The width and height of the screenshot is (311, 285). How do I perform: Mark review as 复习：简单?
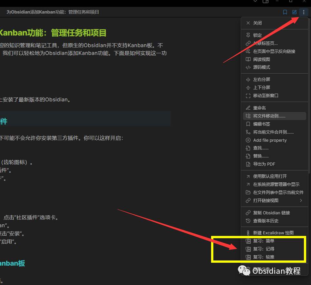click(x=275, y=241)
